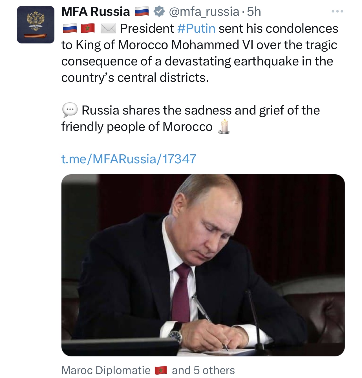This screenshot has width=362, height=378.
Task: Open the photo of the man signing
Action: (203, 265)
